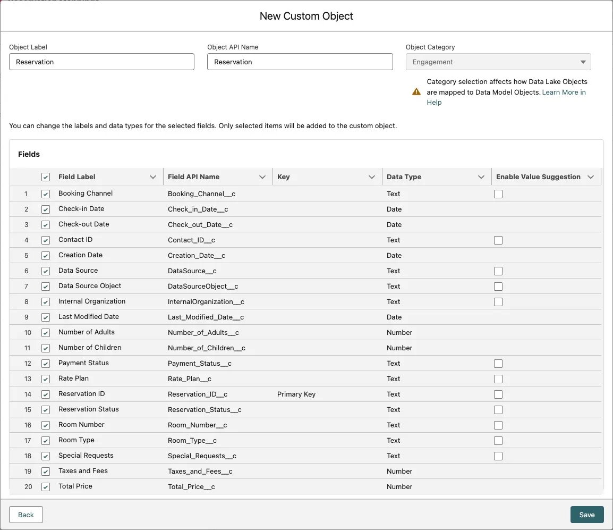Go back with the Back button
Screen dimensions: 613x530
point(26,515)
